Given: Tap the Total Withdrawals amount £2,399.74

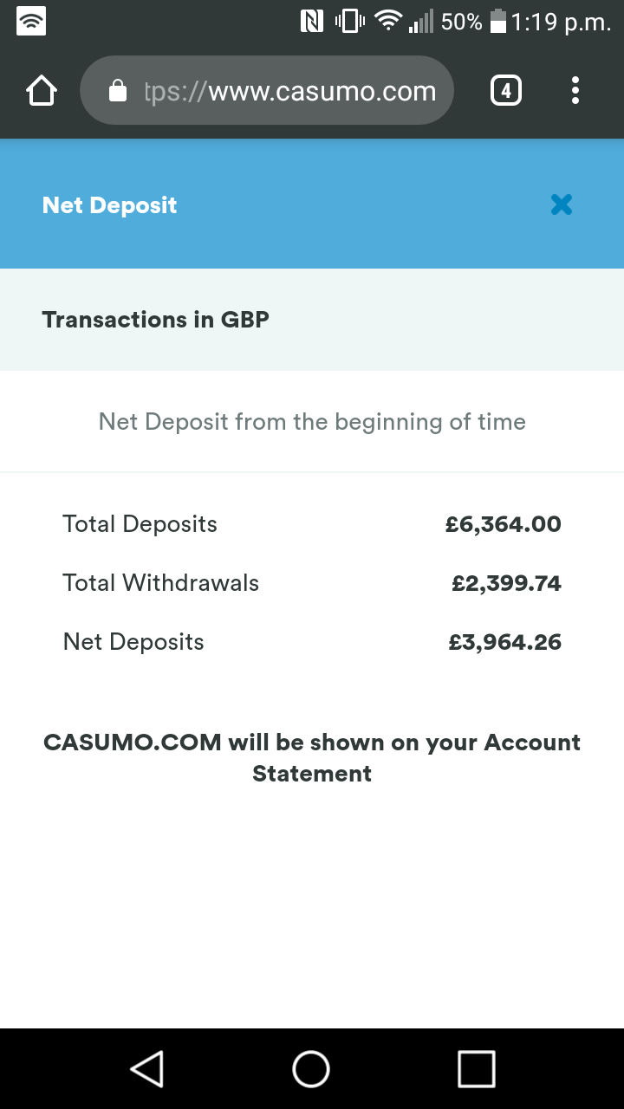Looking at the screenshot, I should point(507,583).
